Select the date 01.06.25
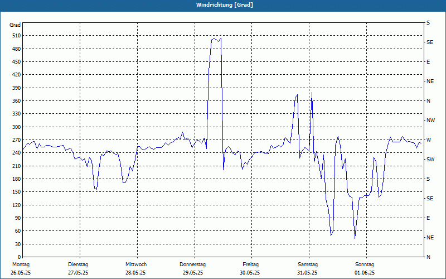This screenshot has width=446, height=279. (x=365, y=273)
